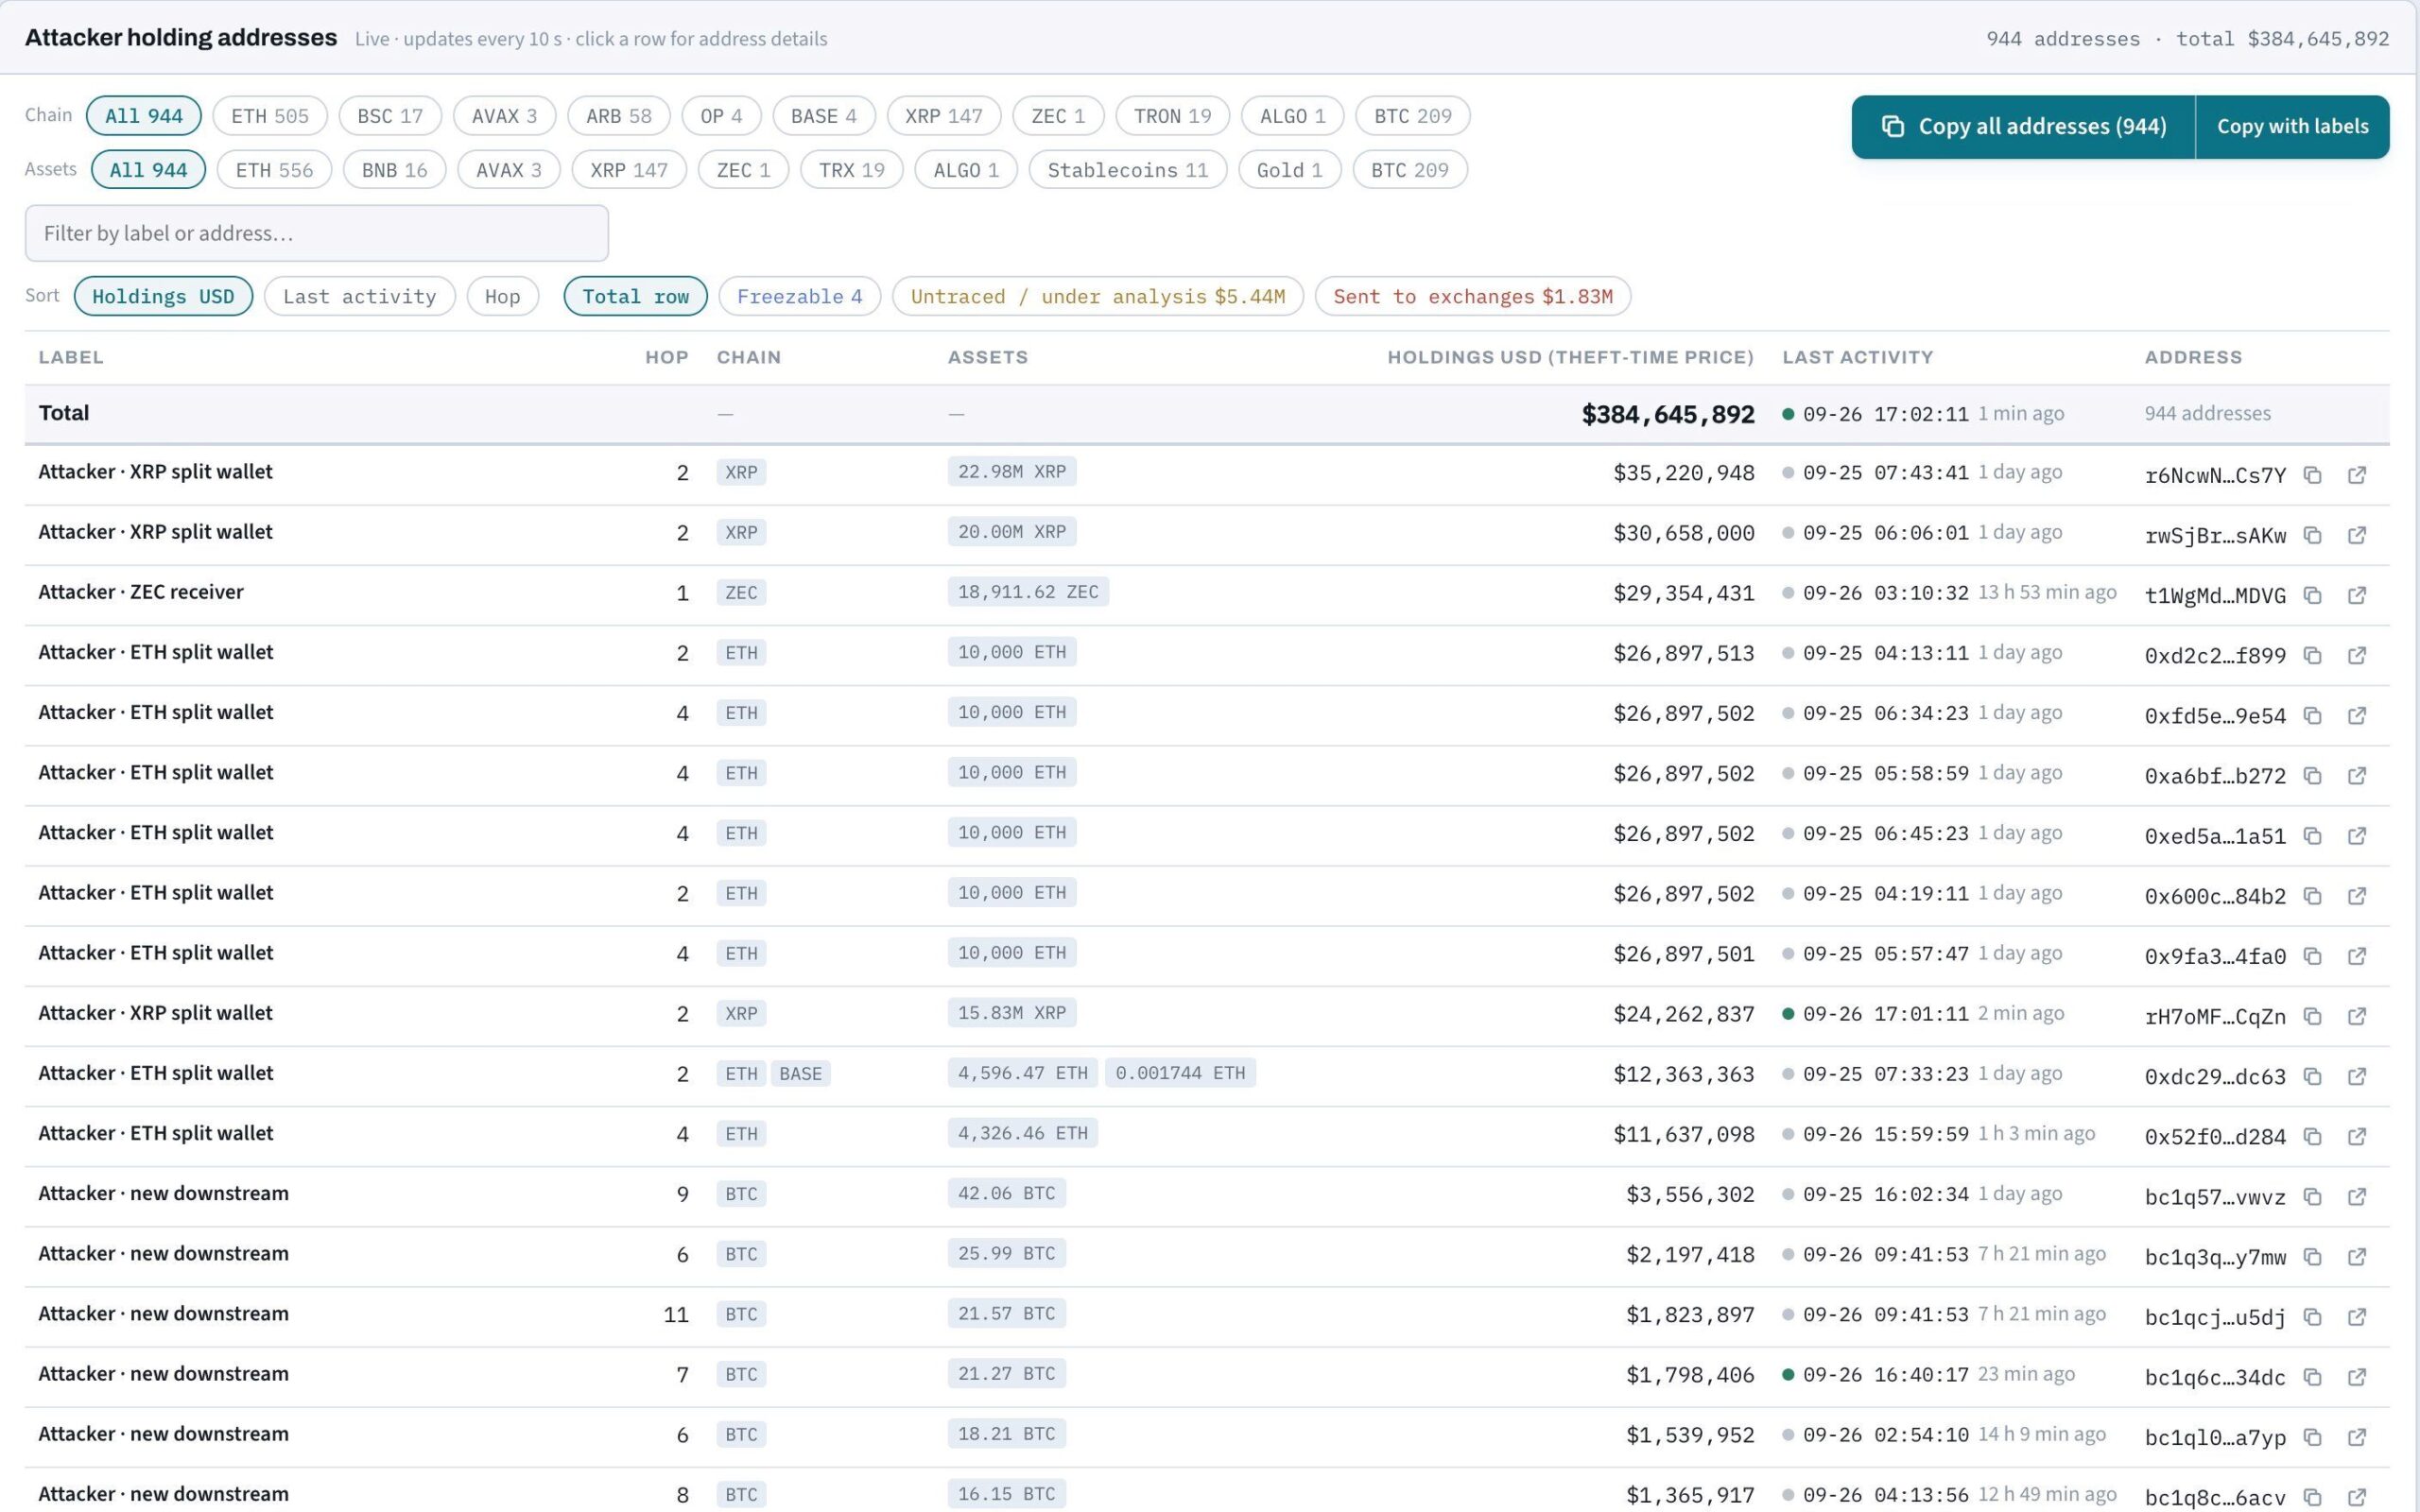Sort by Holdings USD

tap(163, 296)
